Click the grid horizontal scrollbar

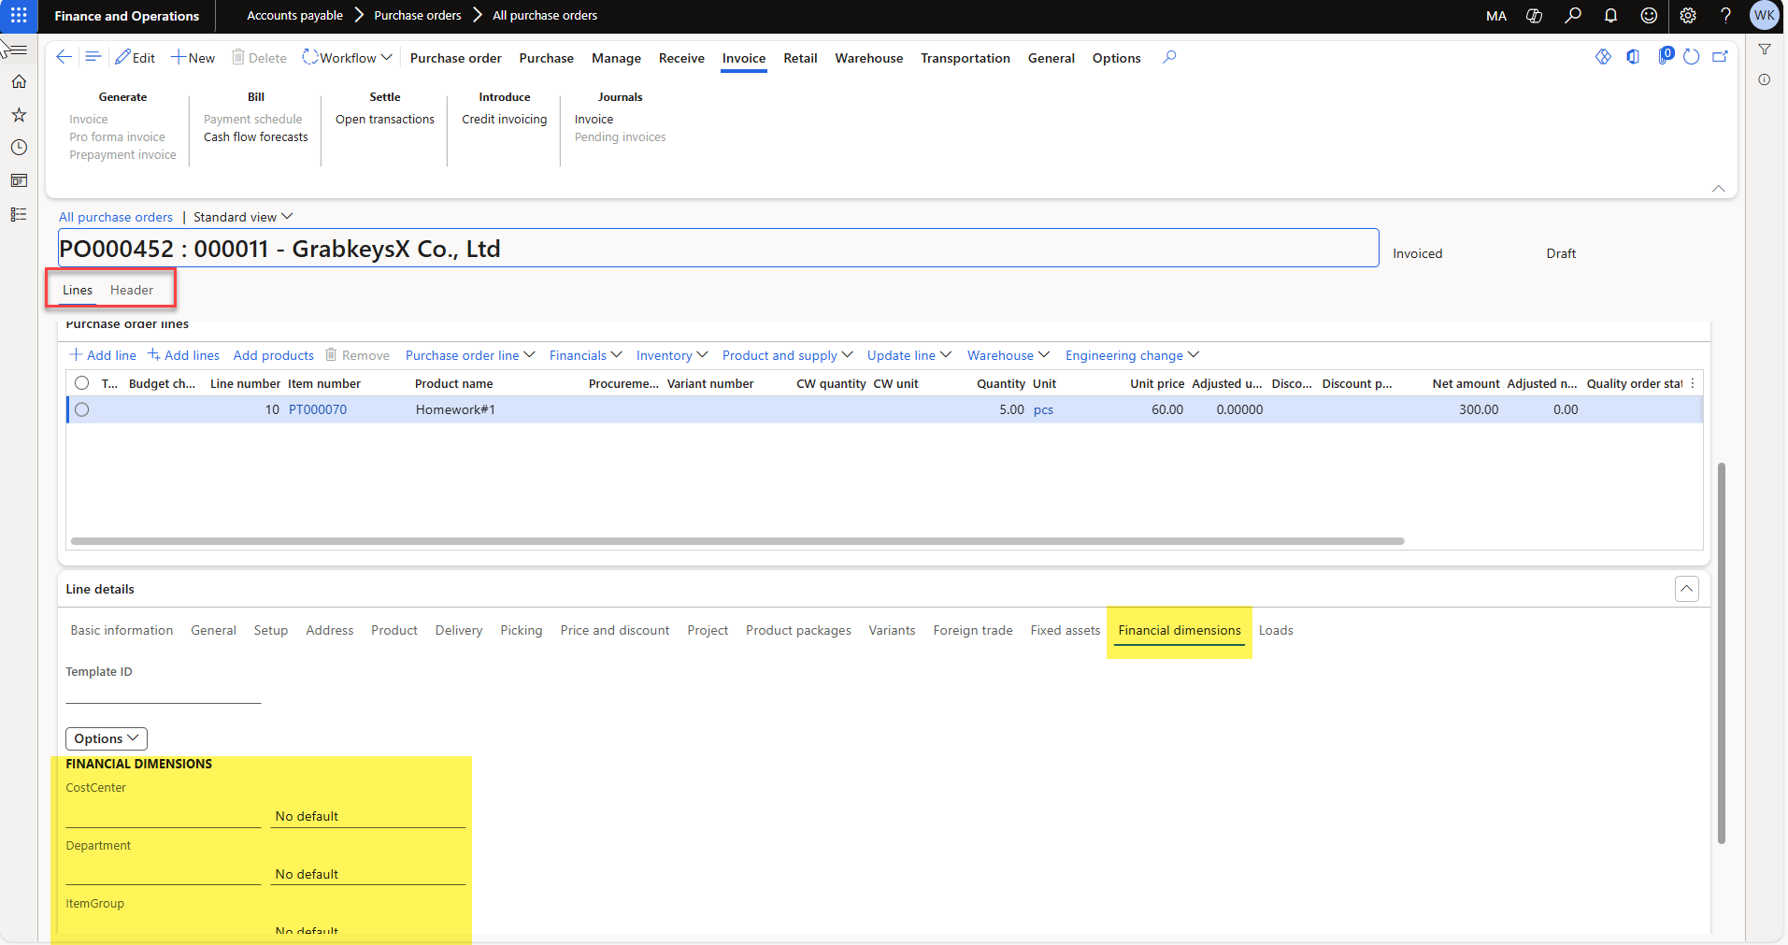737,541
